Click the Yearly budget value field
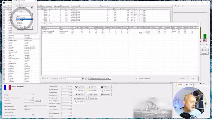 pos(67,87)
